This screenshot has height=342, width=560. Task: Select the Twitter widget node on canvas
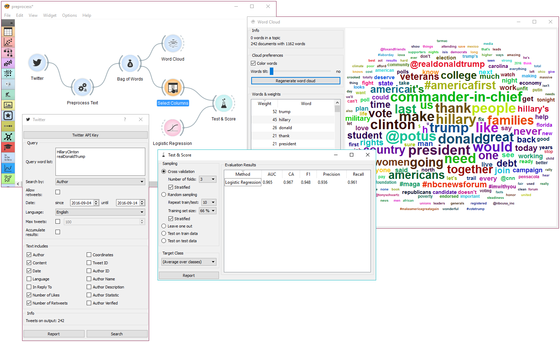pos(37,63)
